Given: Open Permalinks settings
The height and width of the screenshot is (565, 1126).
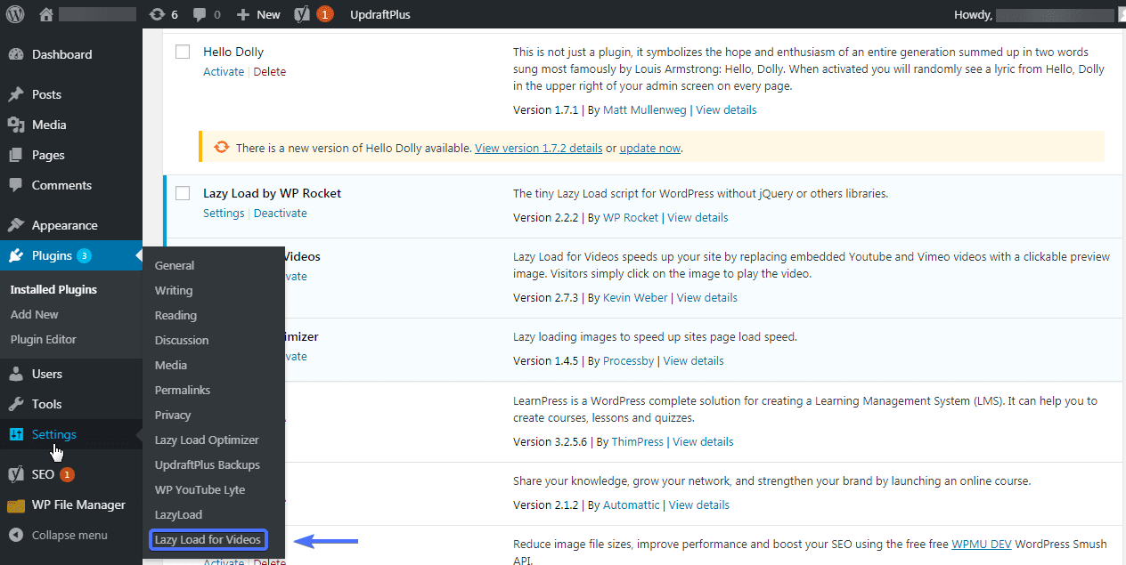Looking at the screenshot, I should (x=182, y=390).
